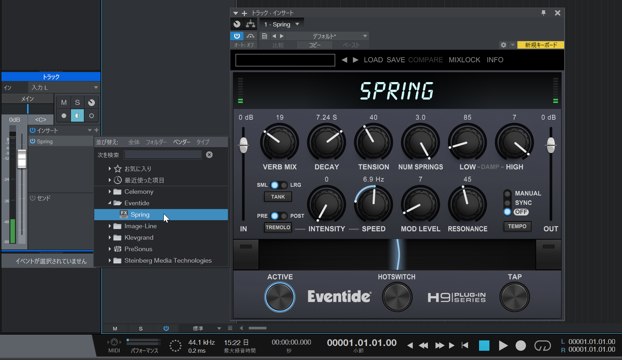The height and width of the screenshot is (360, 622).
Task: Click LOAD in Eventide preset bar
Action: coord(373,60)
